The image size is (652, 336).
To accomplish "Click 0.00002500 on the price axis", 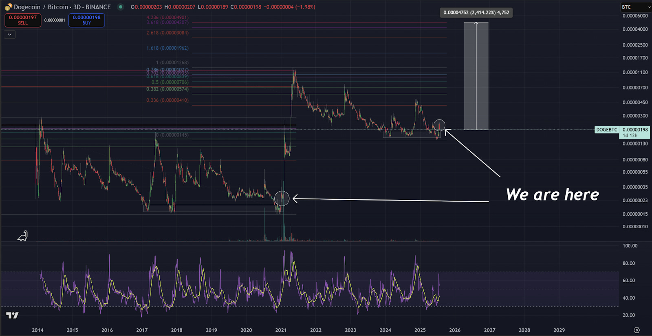I will click(635, 45).
